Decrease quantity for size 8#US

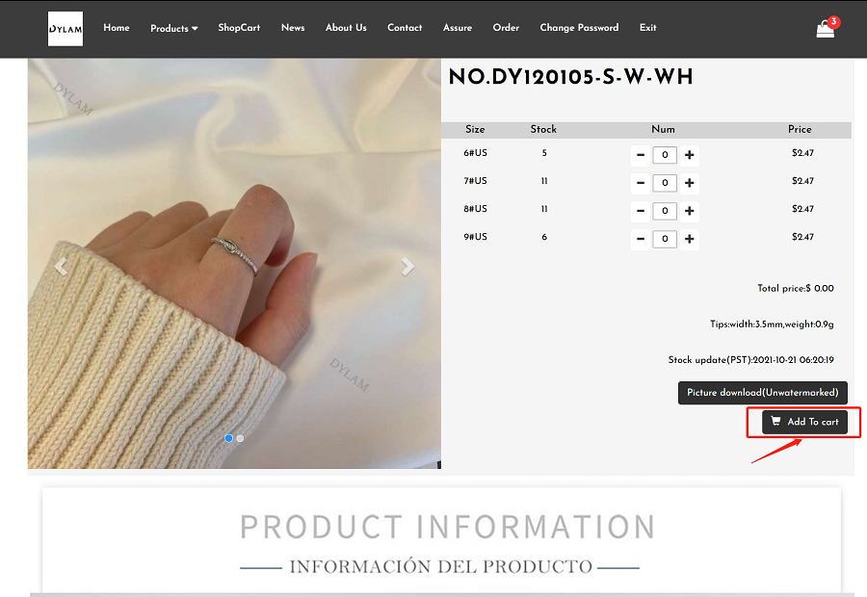tap(641, 211)
